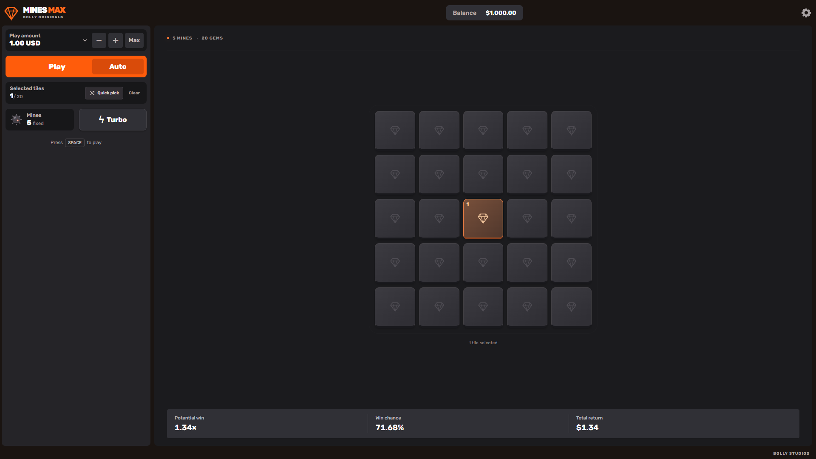Pick the third row last column tile
This screenshot has height=459, width=816.
point(571,218)
